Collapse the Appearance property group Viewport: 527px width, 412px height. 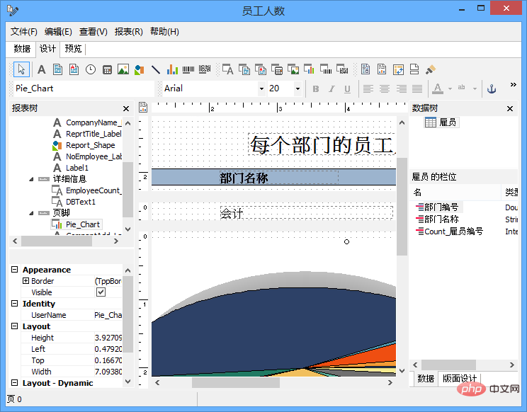(x=14, y=270)
